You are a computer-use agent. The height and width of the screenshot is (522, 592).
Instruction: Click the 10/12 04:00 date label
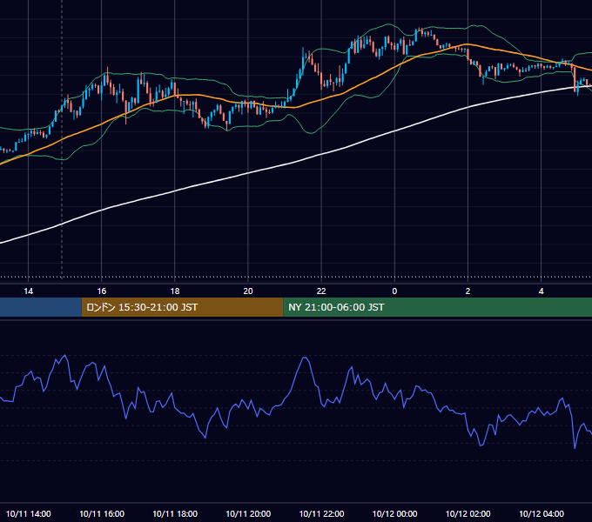click(541, 513)
